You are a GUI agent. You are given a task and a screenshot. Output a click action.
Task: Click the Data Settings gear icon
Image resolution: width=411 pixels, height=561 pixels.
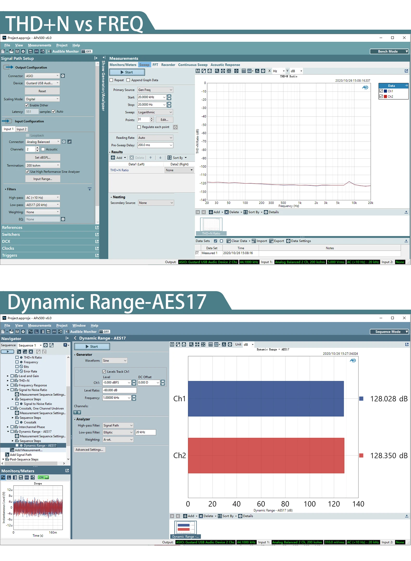click(x=288, y=241)
